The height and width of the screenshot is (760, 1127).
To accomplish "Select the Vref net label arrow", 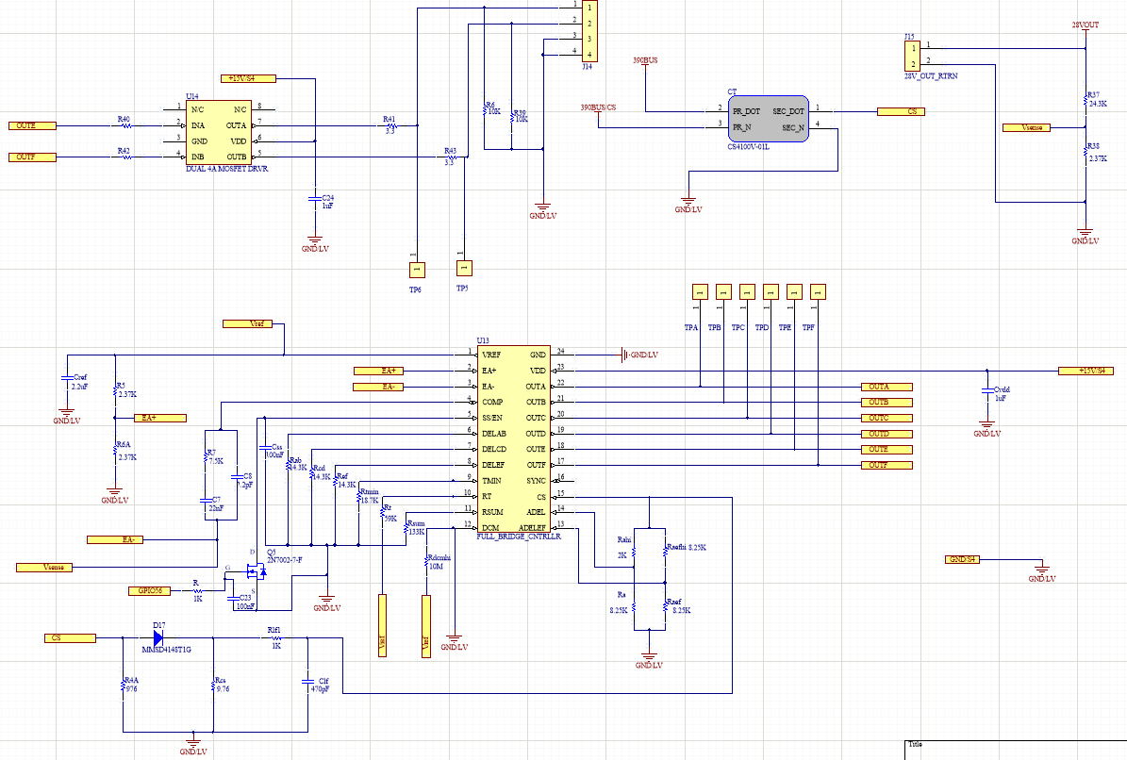I will (x=249, y=322).
